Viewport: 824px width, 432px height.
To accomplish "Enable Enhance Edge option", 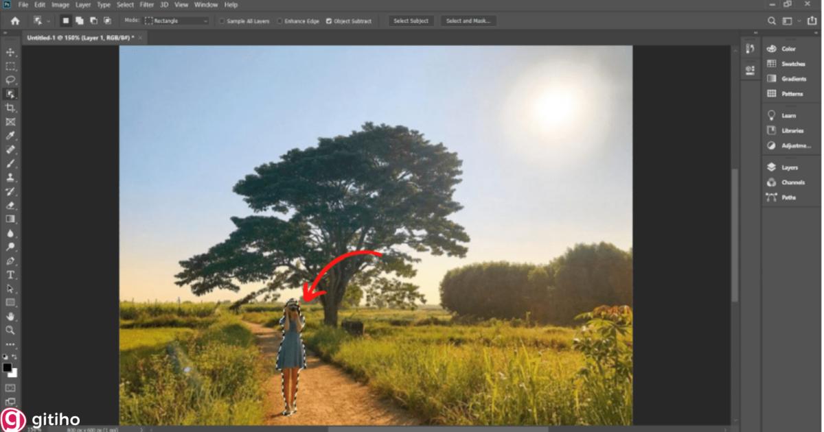I will coord(279,21).
